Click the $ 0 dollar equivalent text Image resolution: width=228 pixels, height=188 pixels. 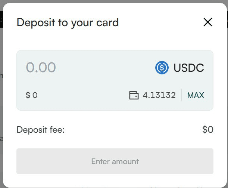[32, 95]
